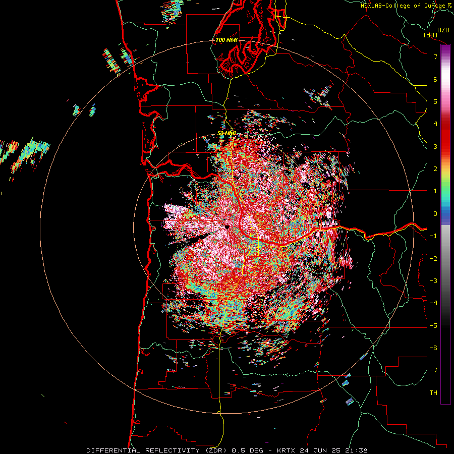Click the legend value -1
This screenshot has height=454, width=454.
point(433,236)
